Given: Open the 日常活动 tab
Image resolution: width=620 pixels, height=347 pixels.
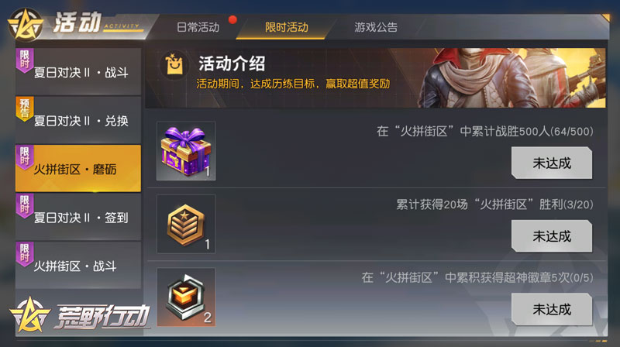Looking at the screenshot, I should 198,27.
